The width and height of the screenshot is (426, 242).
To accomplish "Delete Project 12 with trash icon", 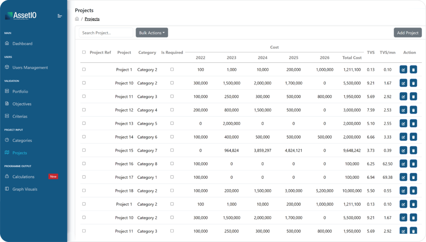I will pos(413,110).
